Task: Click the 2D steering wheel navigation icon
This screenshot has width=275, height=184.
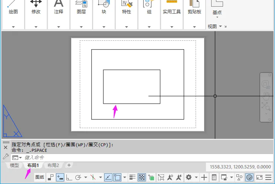Action: [266, 85]
